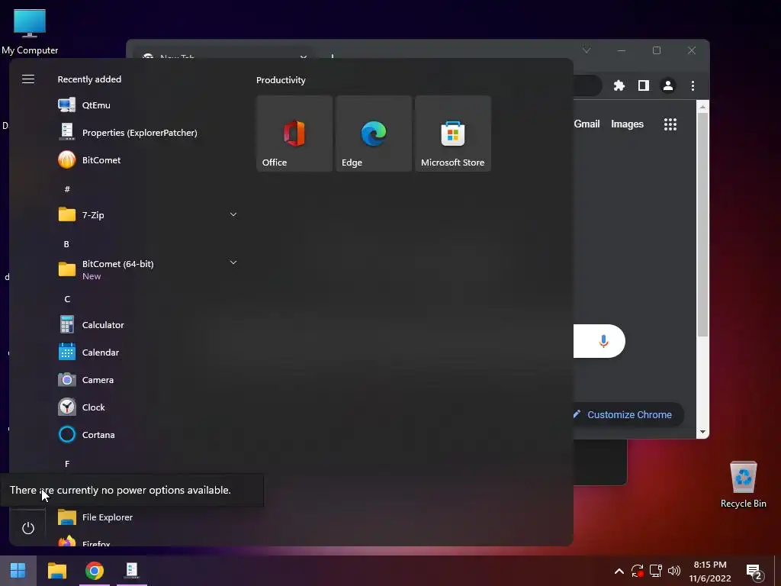Open Chrome tab search chevron

point(587,50)
